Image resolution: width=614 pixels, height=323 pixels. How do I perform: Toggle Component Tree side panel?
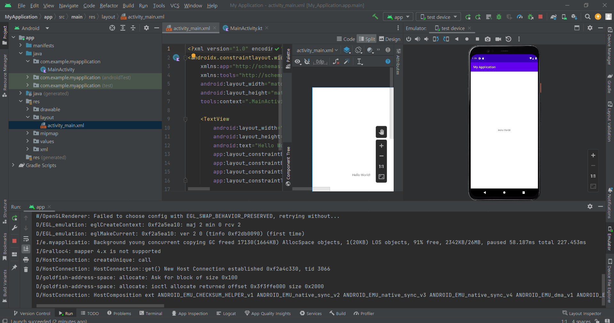[x=288, y=166]
